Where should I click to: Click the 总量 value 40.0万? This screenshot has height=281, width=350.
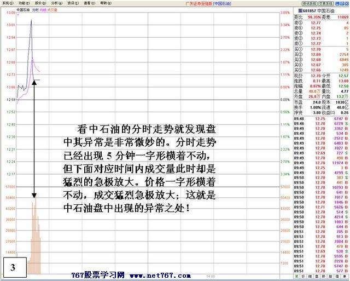[x=314, y=91]
